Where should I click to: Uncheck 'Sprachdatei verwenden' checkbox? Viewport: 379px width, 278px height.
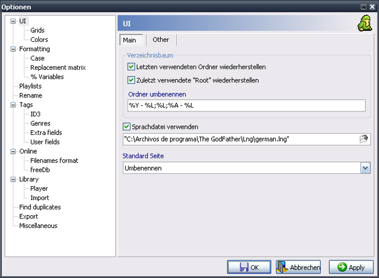(x=127, y=126)
